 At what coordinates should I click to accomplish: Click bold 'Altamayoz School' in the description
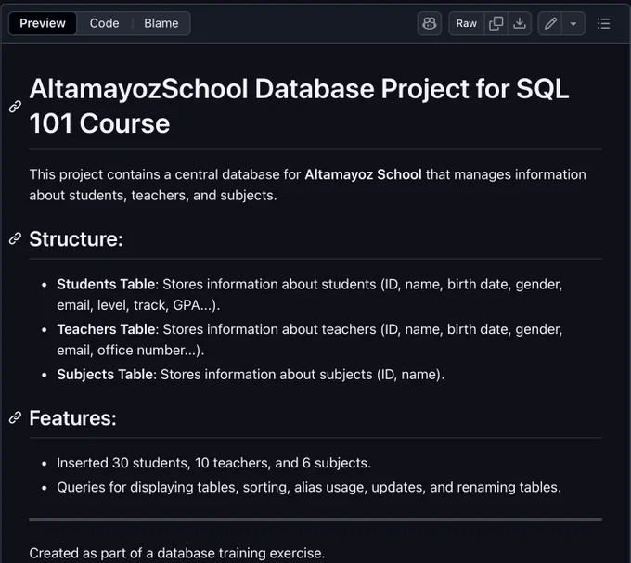pyautogui.click(x=363, y=174)
